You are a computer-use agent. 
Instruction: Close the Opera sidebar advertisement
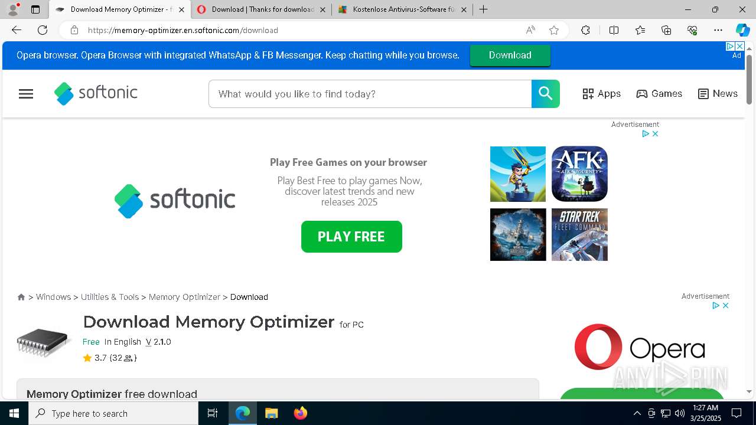[x=725, y=306]
